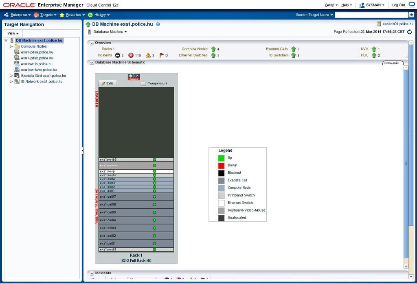Click the black Blackout legend swatch
The image size is (417, 284).
[221, 173]
